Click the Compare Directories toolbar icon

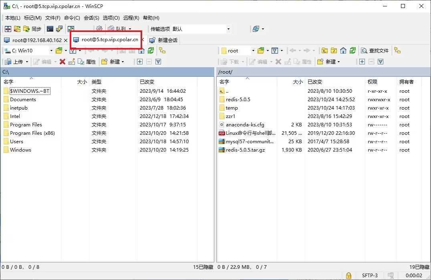[x=8, y=29]
